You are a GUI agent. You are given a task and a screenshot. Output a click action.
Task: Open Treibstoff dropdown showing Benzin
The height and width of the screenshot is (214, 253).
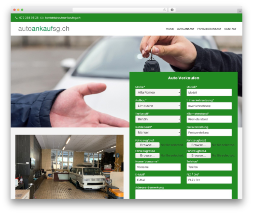pos(158,119)
